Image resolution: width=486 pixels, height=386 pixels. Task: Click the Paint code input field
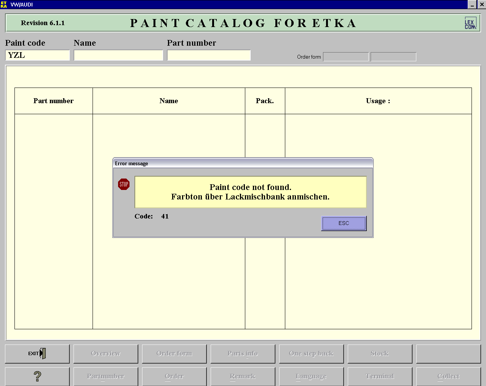tap(38, 55)
